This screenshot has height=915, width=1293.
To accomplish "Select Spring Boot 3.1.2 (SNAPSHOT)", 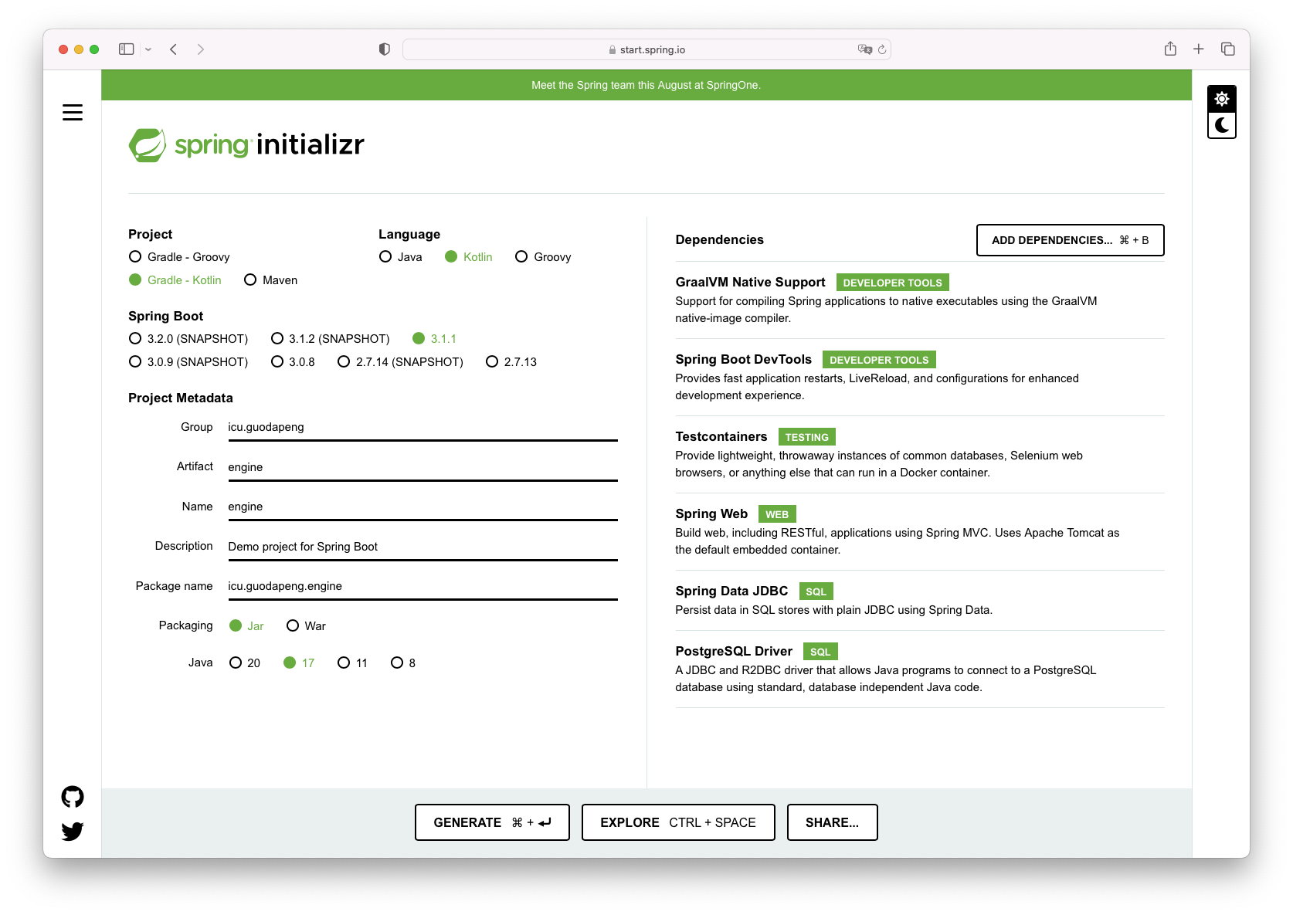I will pos(330,339).
